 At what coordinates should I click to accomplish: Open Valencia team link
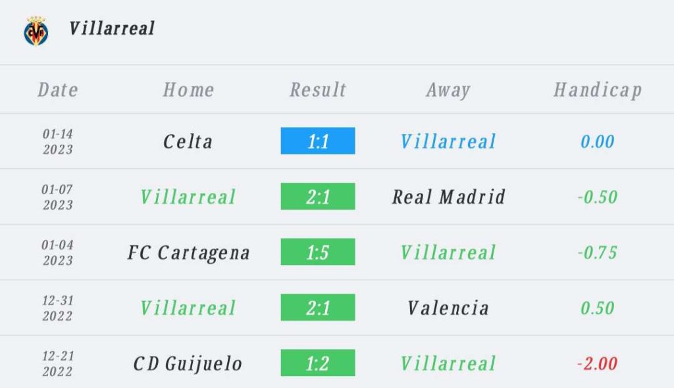(448, 308)
